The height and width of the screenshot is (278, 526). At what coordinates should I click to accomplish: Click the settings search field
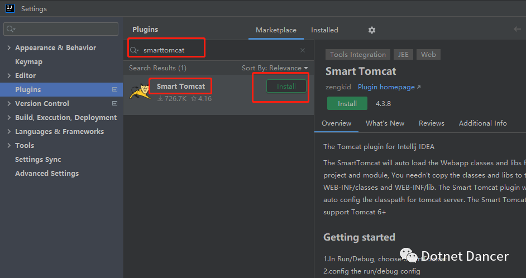tap(61, 29)
